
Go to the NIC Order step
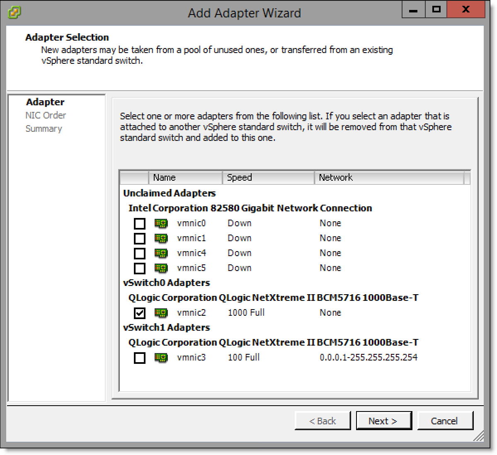46,116
